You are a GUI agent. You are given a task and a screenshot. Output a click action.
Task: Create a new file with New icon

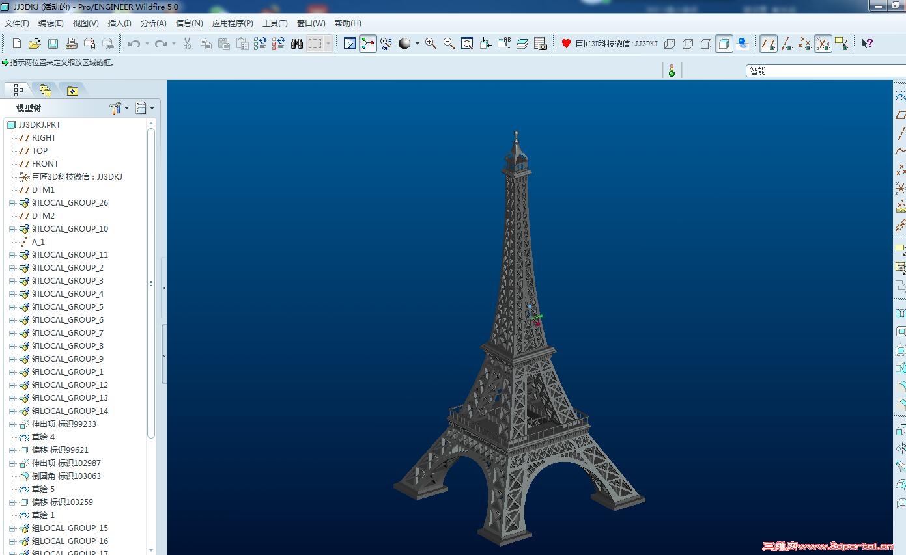pyautogui.click(x=17, y=44)
